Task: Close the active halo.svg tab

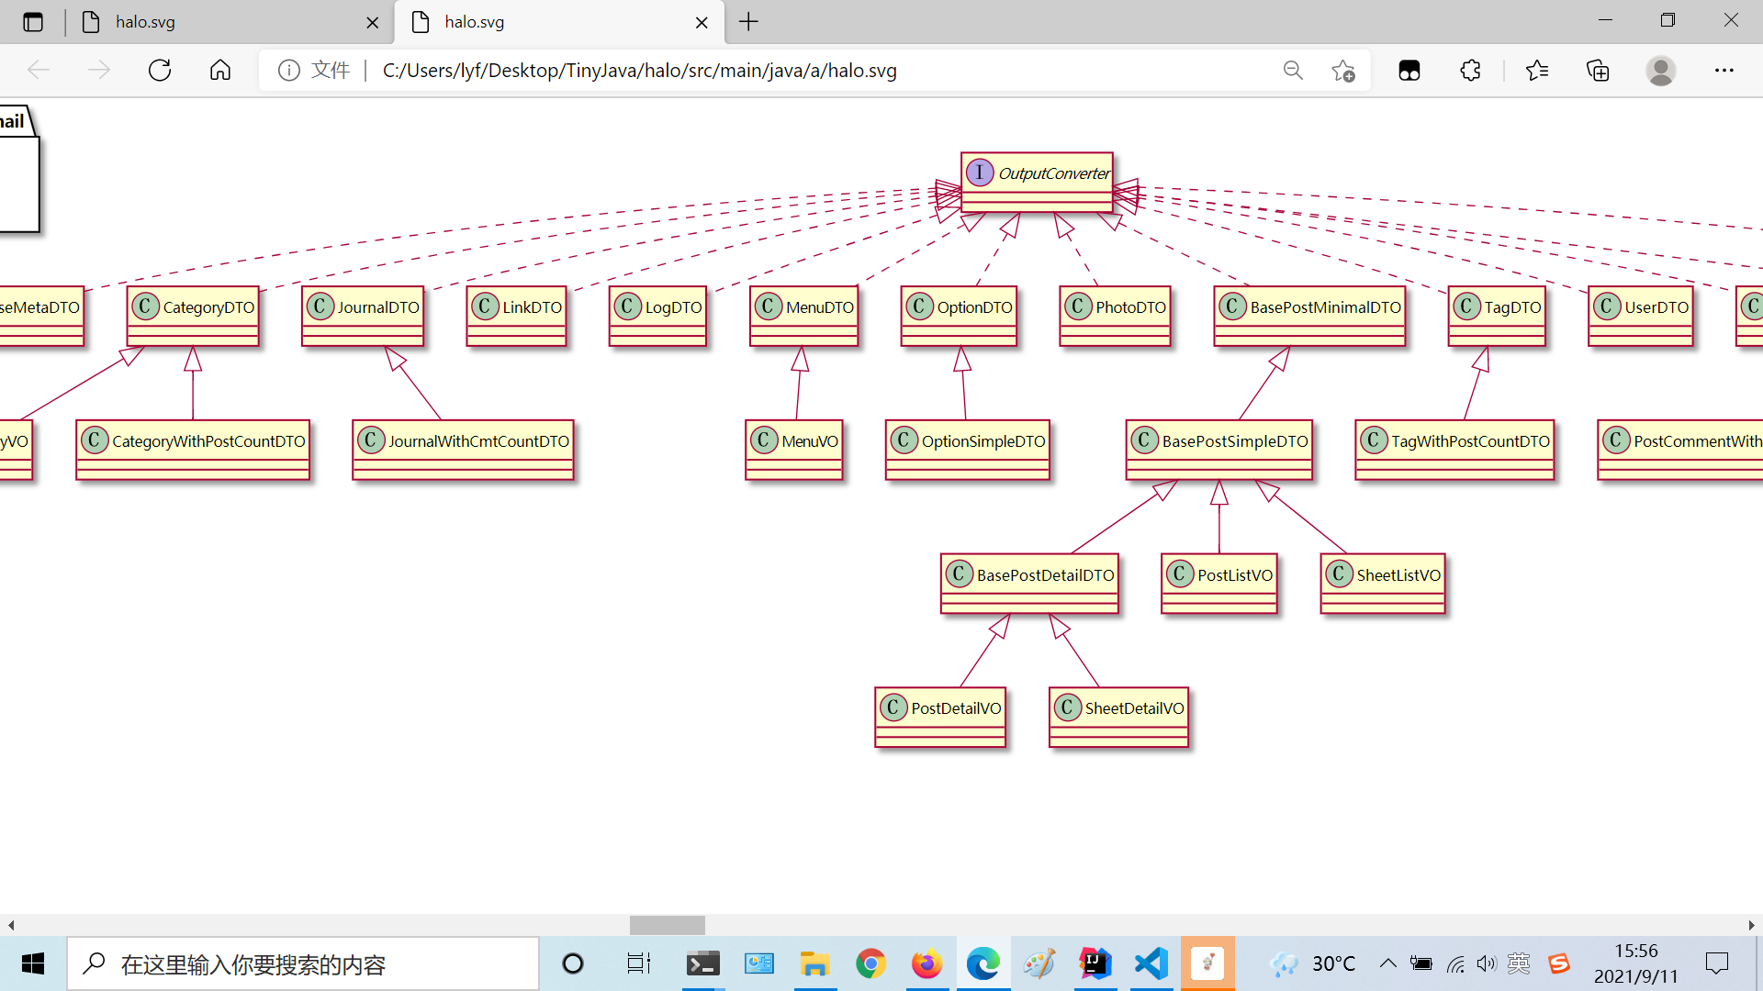Action: (702, 23)
